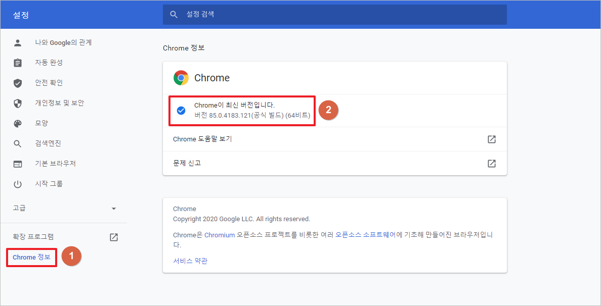This screenshot has width=601, height=306.
Task: Click the shield check icon beside 안전 확인
Action: (x=18, y=83)
